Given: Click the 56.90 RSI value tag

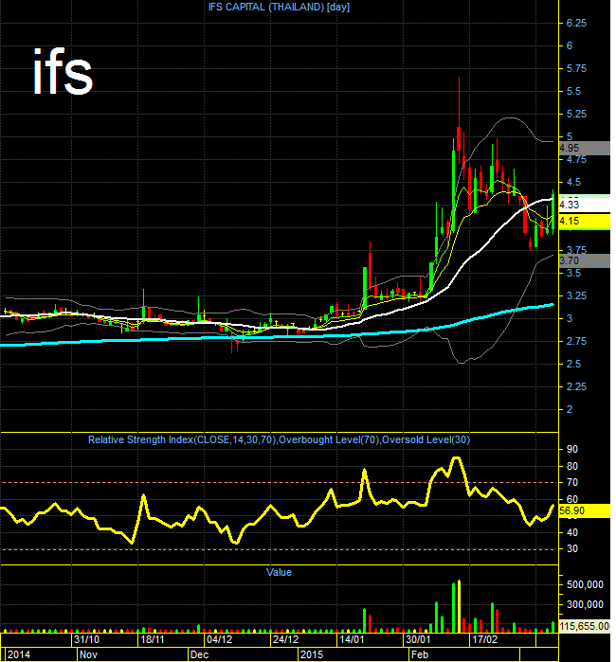Looking at the screenshot, I should point(585,510).
